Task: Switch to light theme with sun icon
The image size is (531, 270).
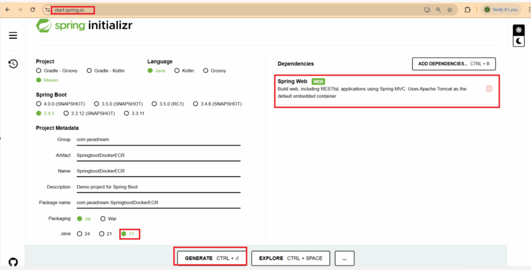Action: click(519, 30)
